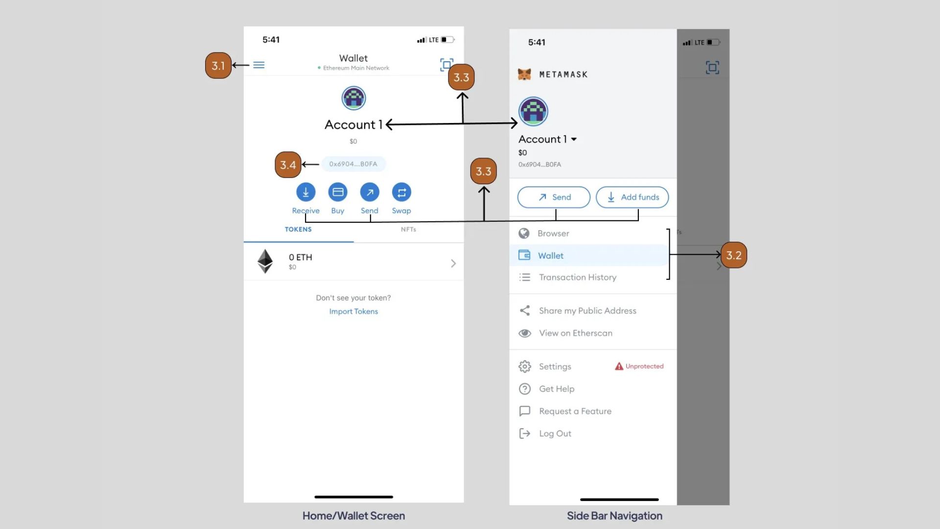Viewport: 940px width, 529px height.
Task: Click the MetaMask fox logo
Action: (524, 74)
